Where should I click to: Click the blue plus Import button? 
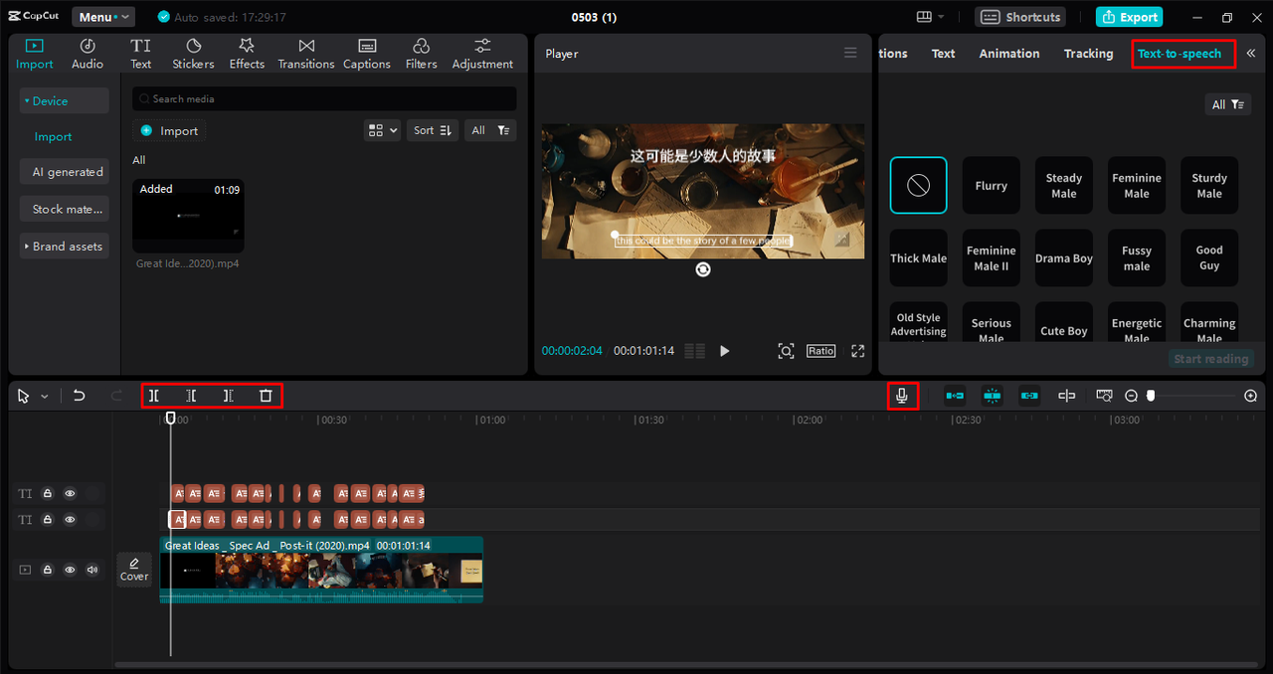(x=169, y=130)
